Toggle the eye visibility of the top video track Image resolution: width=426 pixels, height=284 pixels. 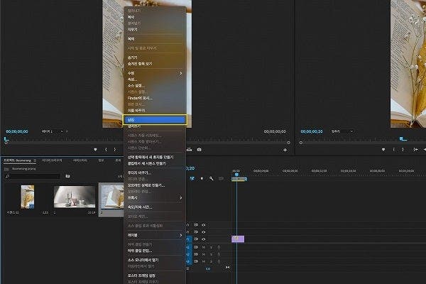click(x=204, y=224)
